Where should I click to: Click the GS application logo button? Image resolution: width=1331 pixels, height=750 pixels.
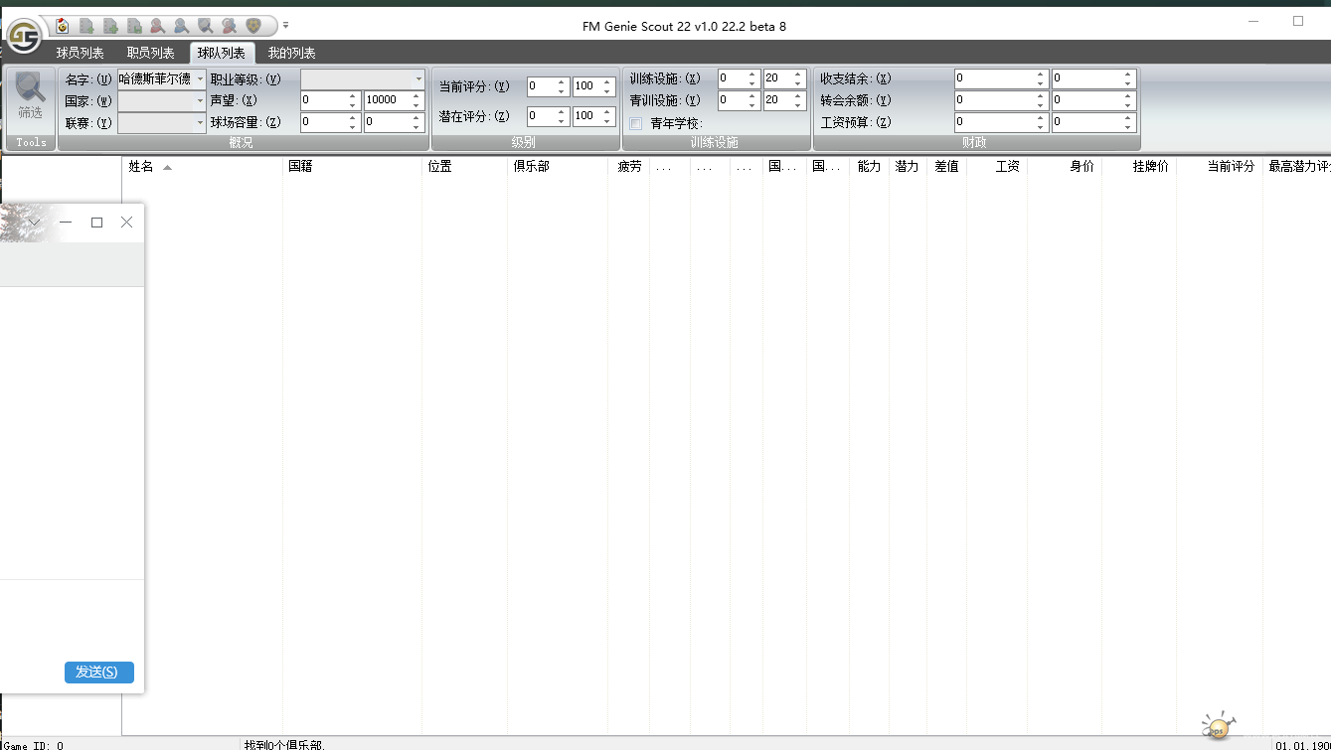point(24,36)
